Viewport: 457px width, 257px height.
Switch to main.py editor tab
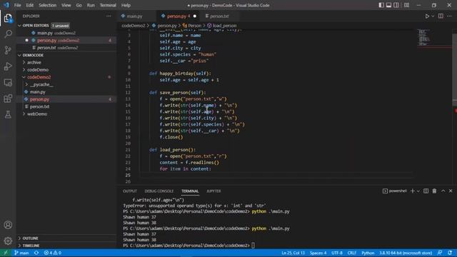pos(134,16)
